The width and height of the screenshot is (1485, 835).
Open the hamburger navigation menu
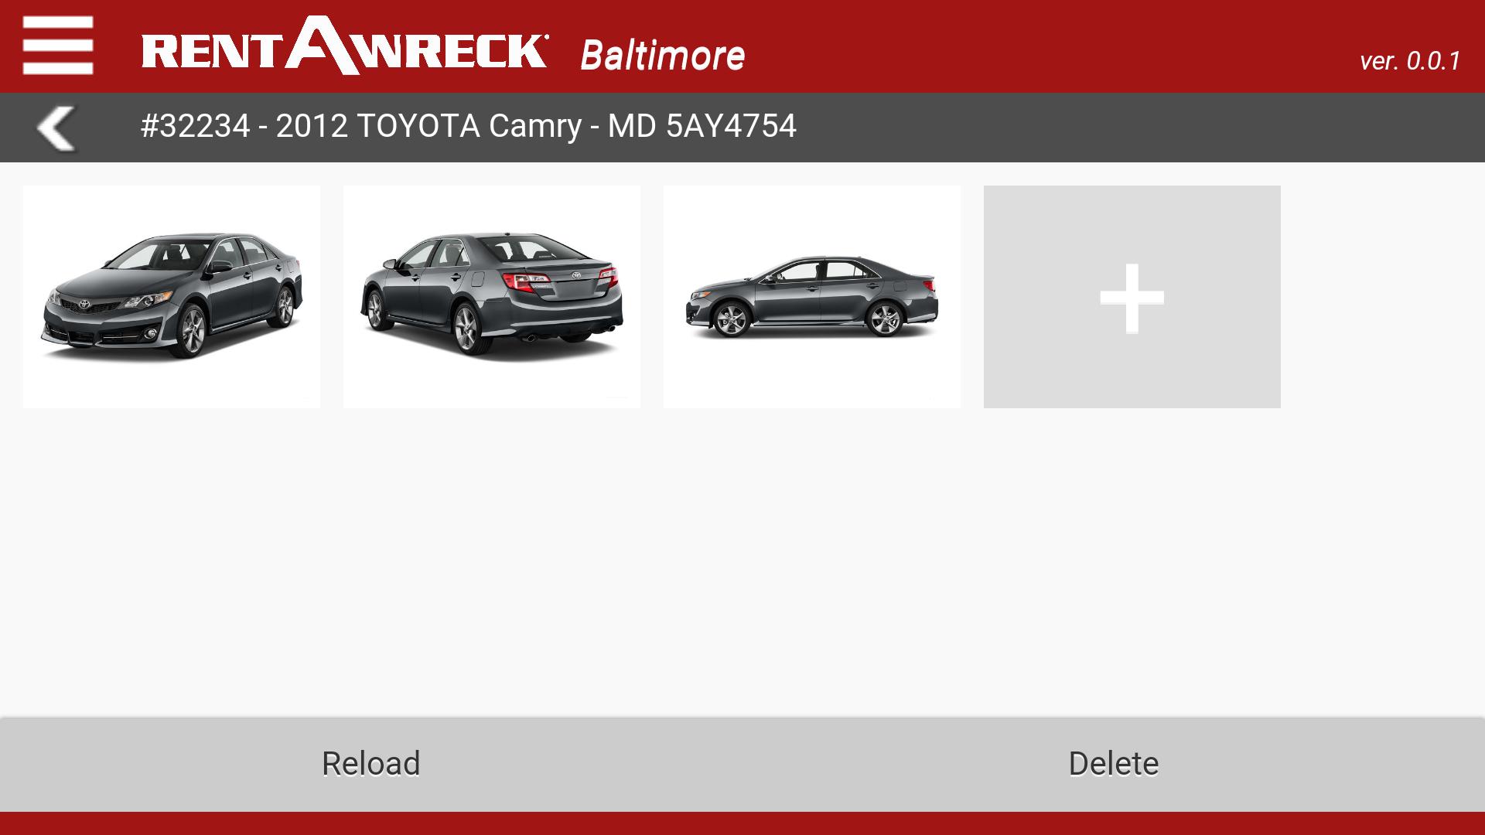[x=58, y=46]
